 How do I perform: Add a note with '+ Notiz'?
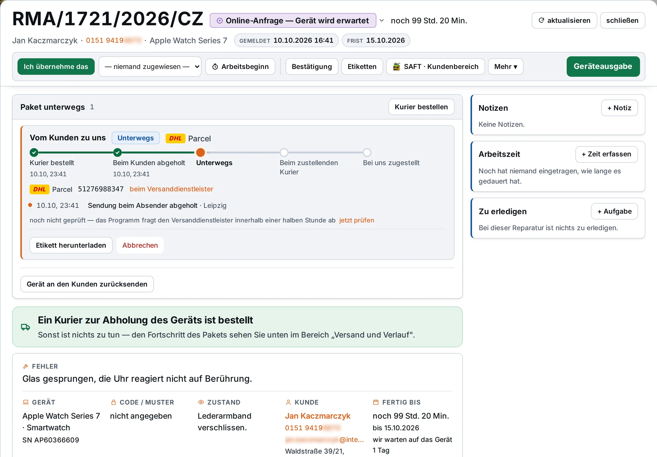(619, 108)
